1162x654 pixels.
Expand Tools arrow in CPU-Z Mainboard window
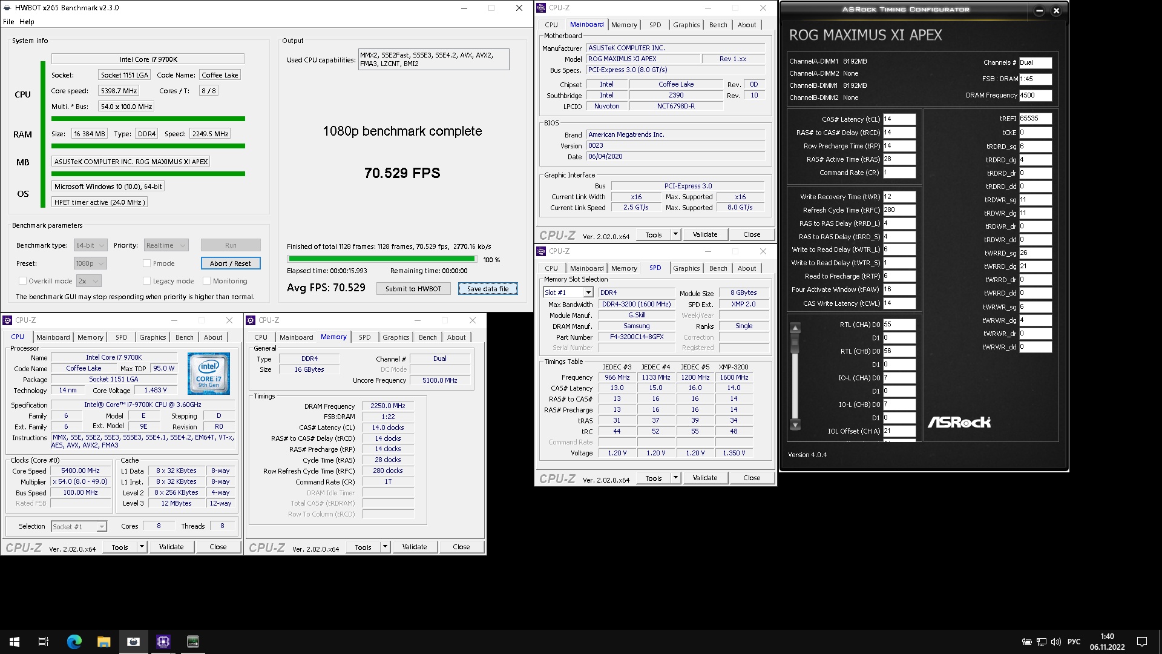pyautogui.click(x=676, y=234)
